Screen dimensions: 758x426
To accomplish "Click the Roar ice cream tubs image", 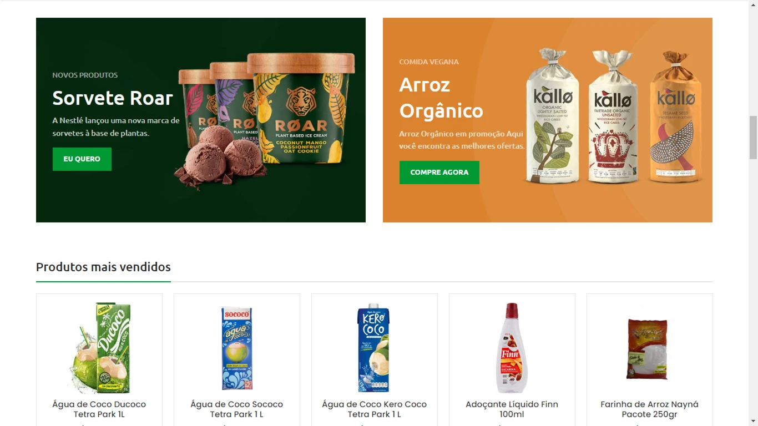I will click(x=264, y=120).
